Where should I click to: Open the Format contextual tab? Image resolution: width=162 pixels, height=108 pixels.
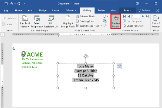click(x=128, y=11)
